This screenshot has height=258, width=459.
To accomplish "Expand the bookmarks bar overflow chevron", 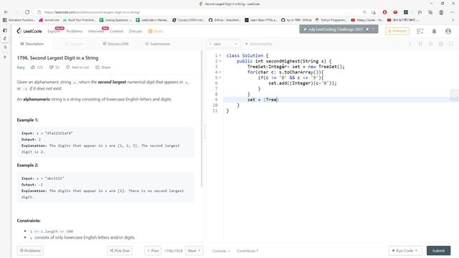I will click(x=453, y=20).
